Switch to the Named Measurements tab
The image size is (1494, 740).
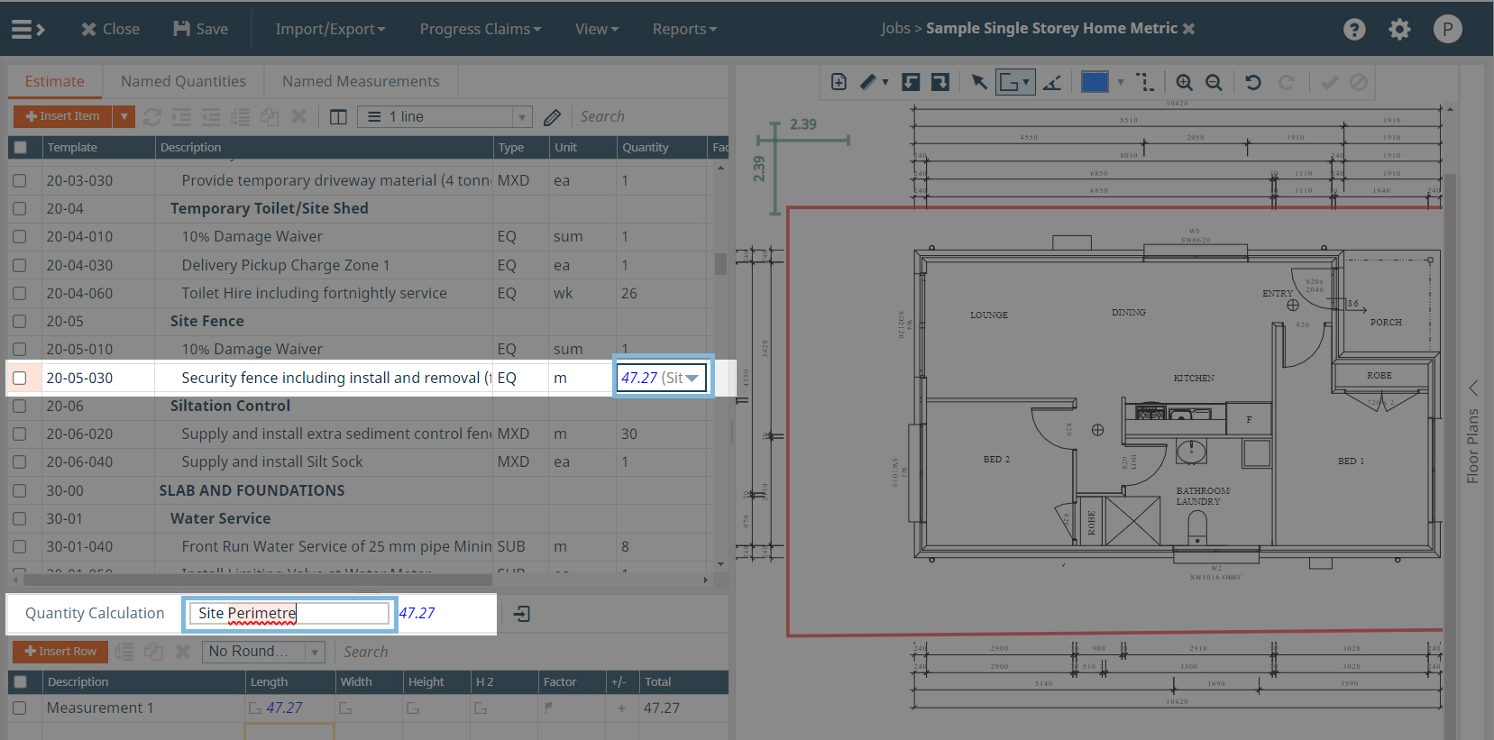(361, 81)
